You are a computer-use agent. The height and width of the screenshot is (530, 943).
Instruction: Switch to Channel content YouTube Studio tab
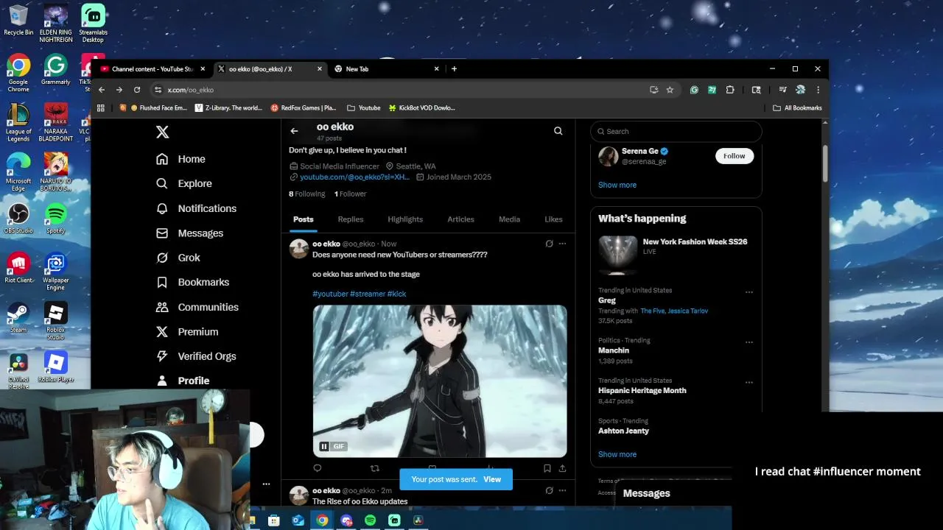pyautogui.click(x=153, y=69)
